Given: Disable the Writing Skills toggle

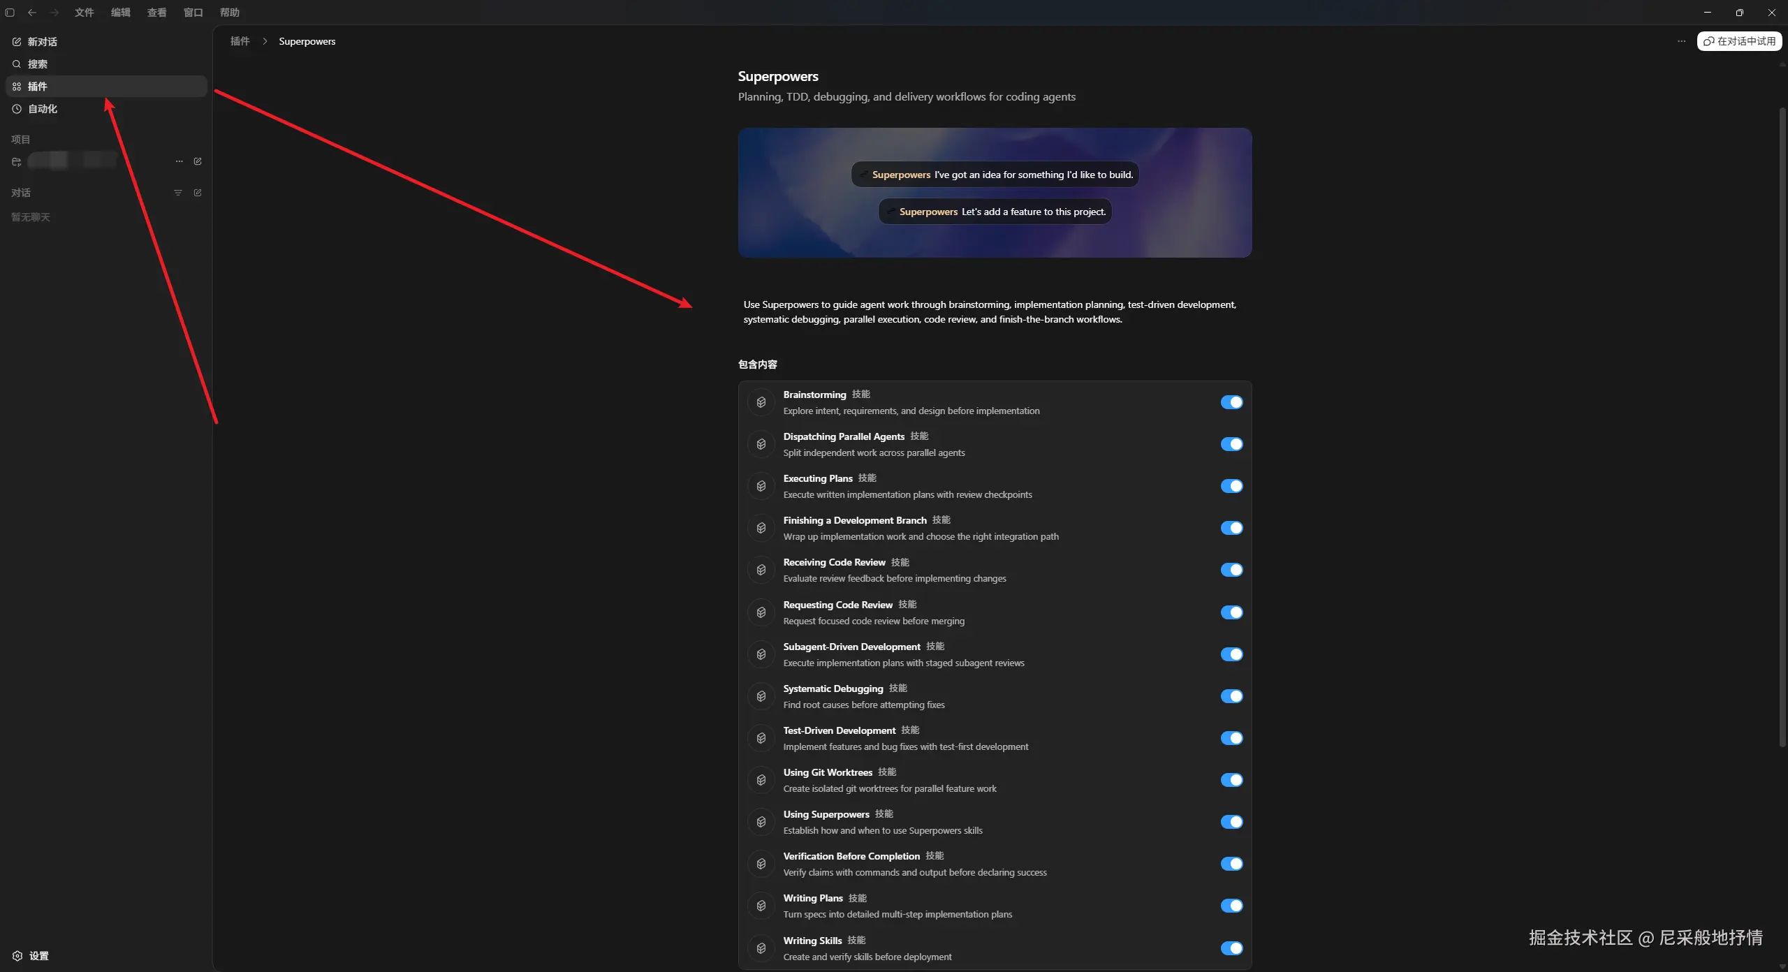Looking at the screenshot, I should (1231, 948).
